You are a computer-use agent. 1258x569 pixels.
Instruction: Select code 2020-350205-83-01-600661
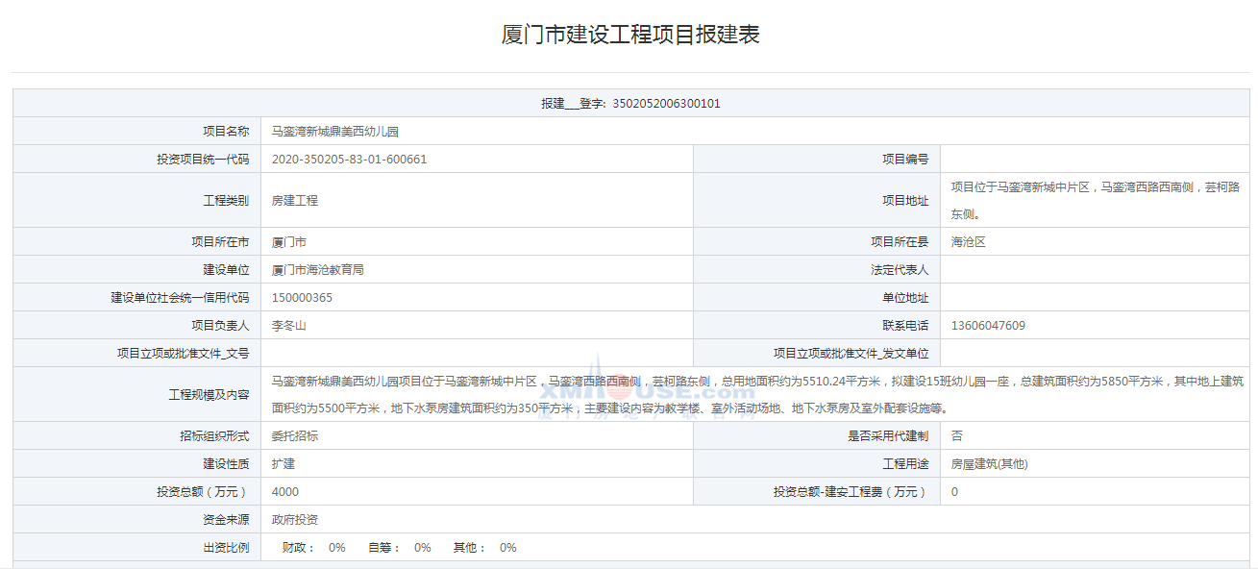pyautogui.click(x=350, y=160)
